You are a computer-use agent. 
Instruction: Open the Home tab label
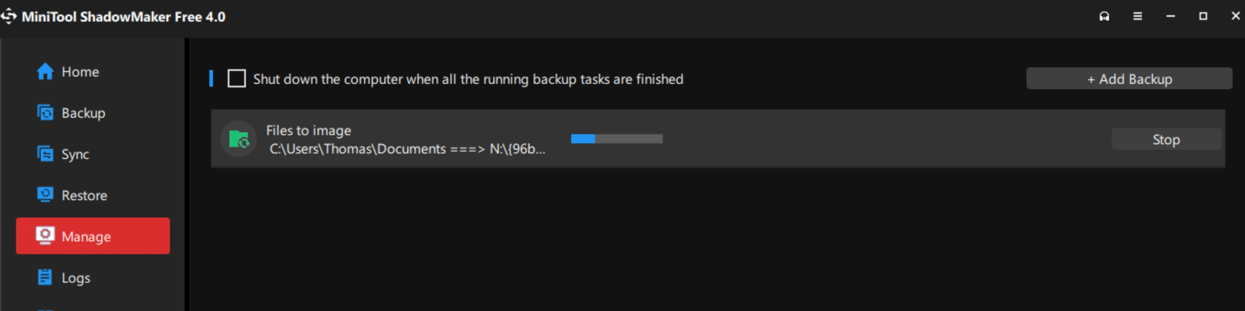(x=80, y=72)
